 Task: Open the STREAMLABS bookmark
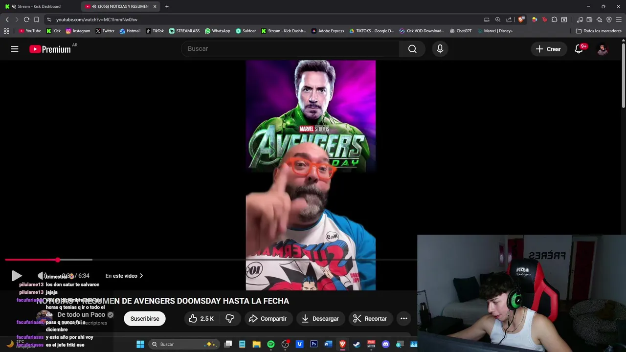pyautogui.click(x=184, y=31)
